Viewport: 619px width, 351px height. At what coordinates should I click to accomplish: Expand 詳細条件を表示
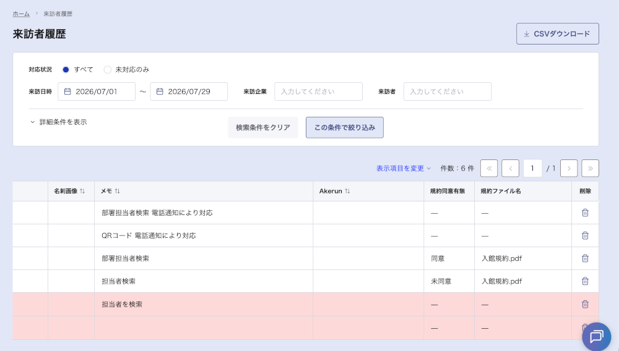click(58, 122)
